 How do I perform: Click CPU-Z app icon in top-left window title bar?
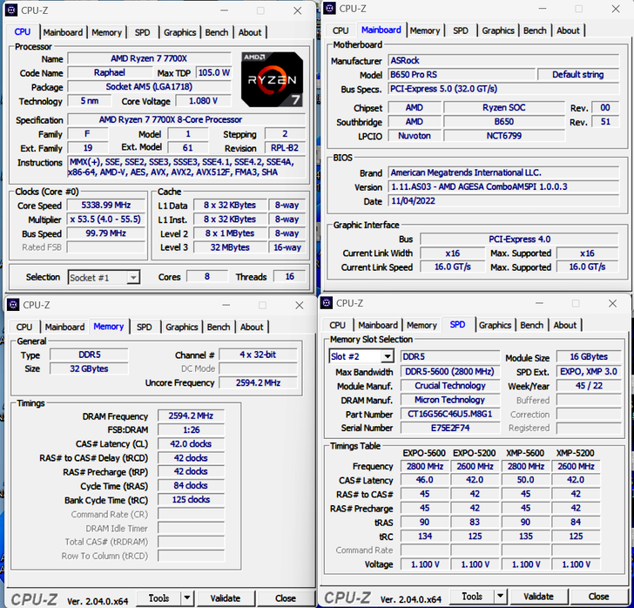pyautogui.click(x=11, y=10)
